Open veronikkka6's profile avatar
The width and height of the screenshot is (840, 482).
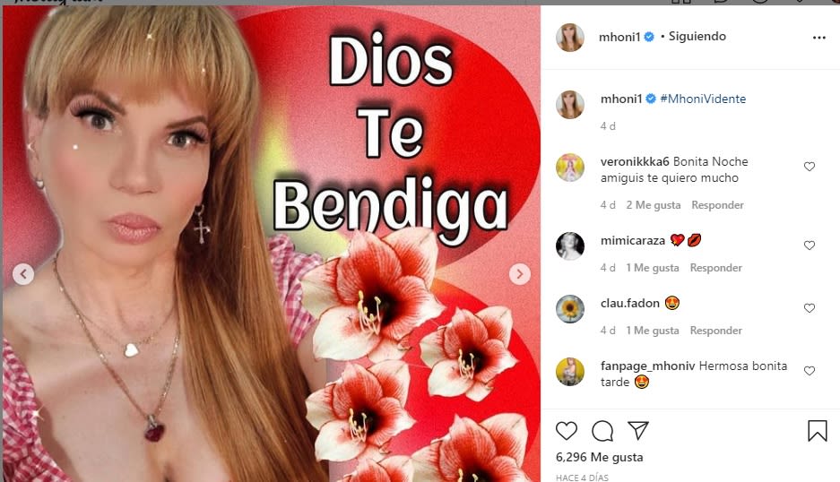(x=570, y=168)
